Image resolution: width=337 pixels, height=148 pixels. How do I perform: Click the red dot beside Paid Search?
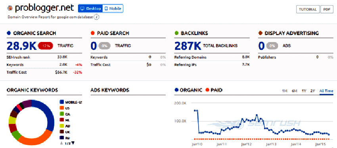pyautogui.click(x=93, y=33)
